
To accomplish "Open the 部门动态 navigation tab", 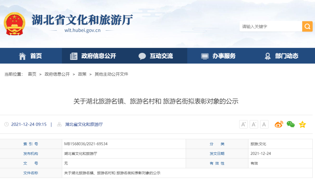I will pos(281,56).
